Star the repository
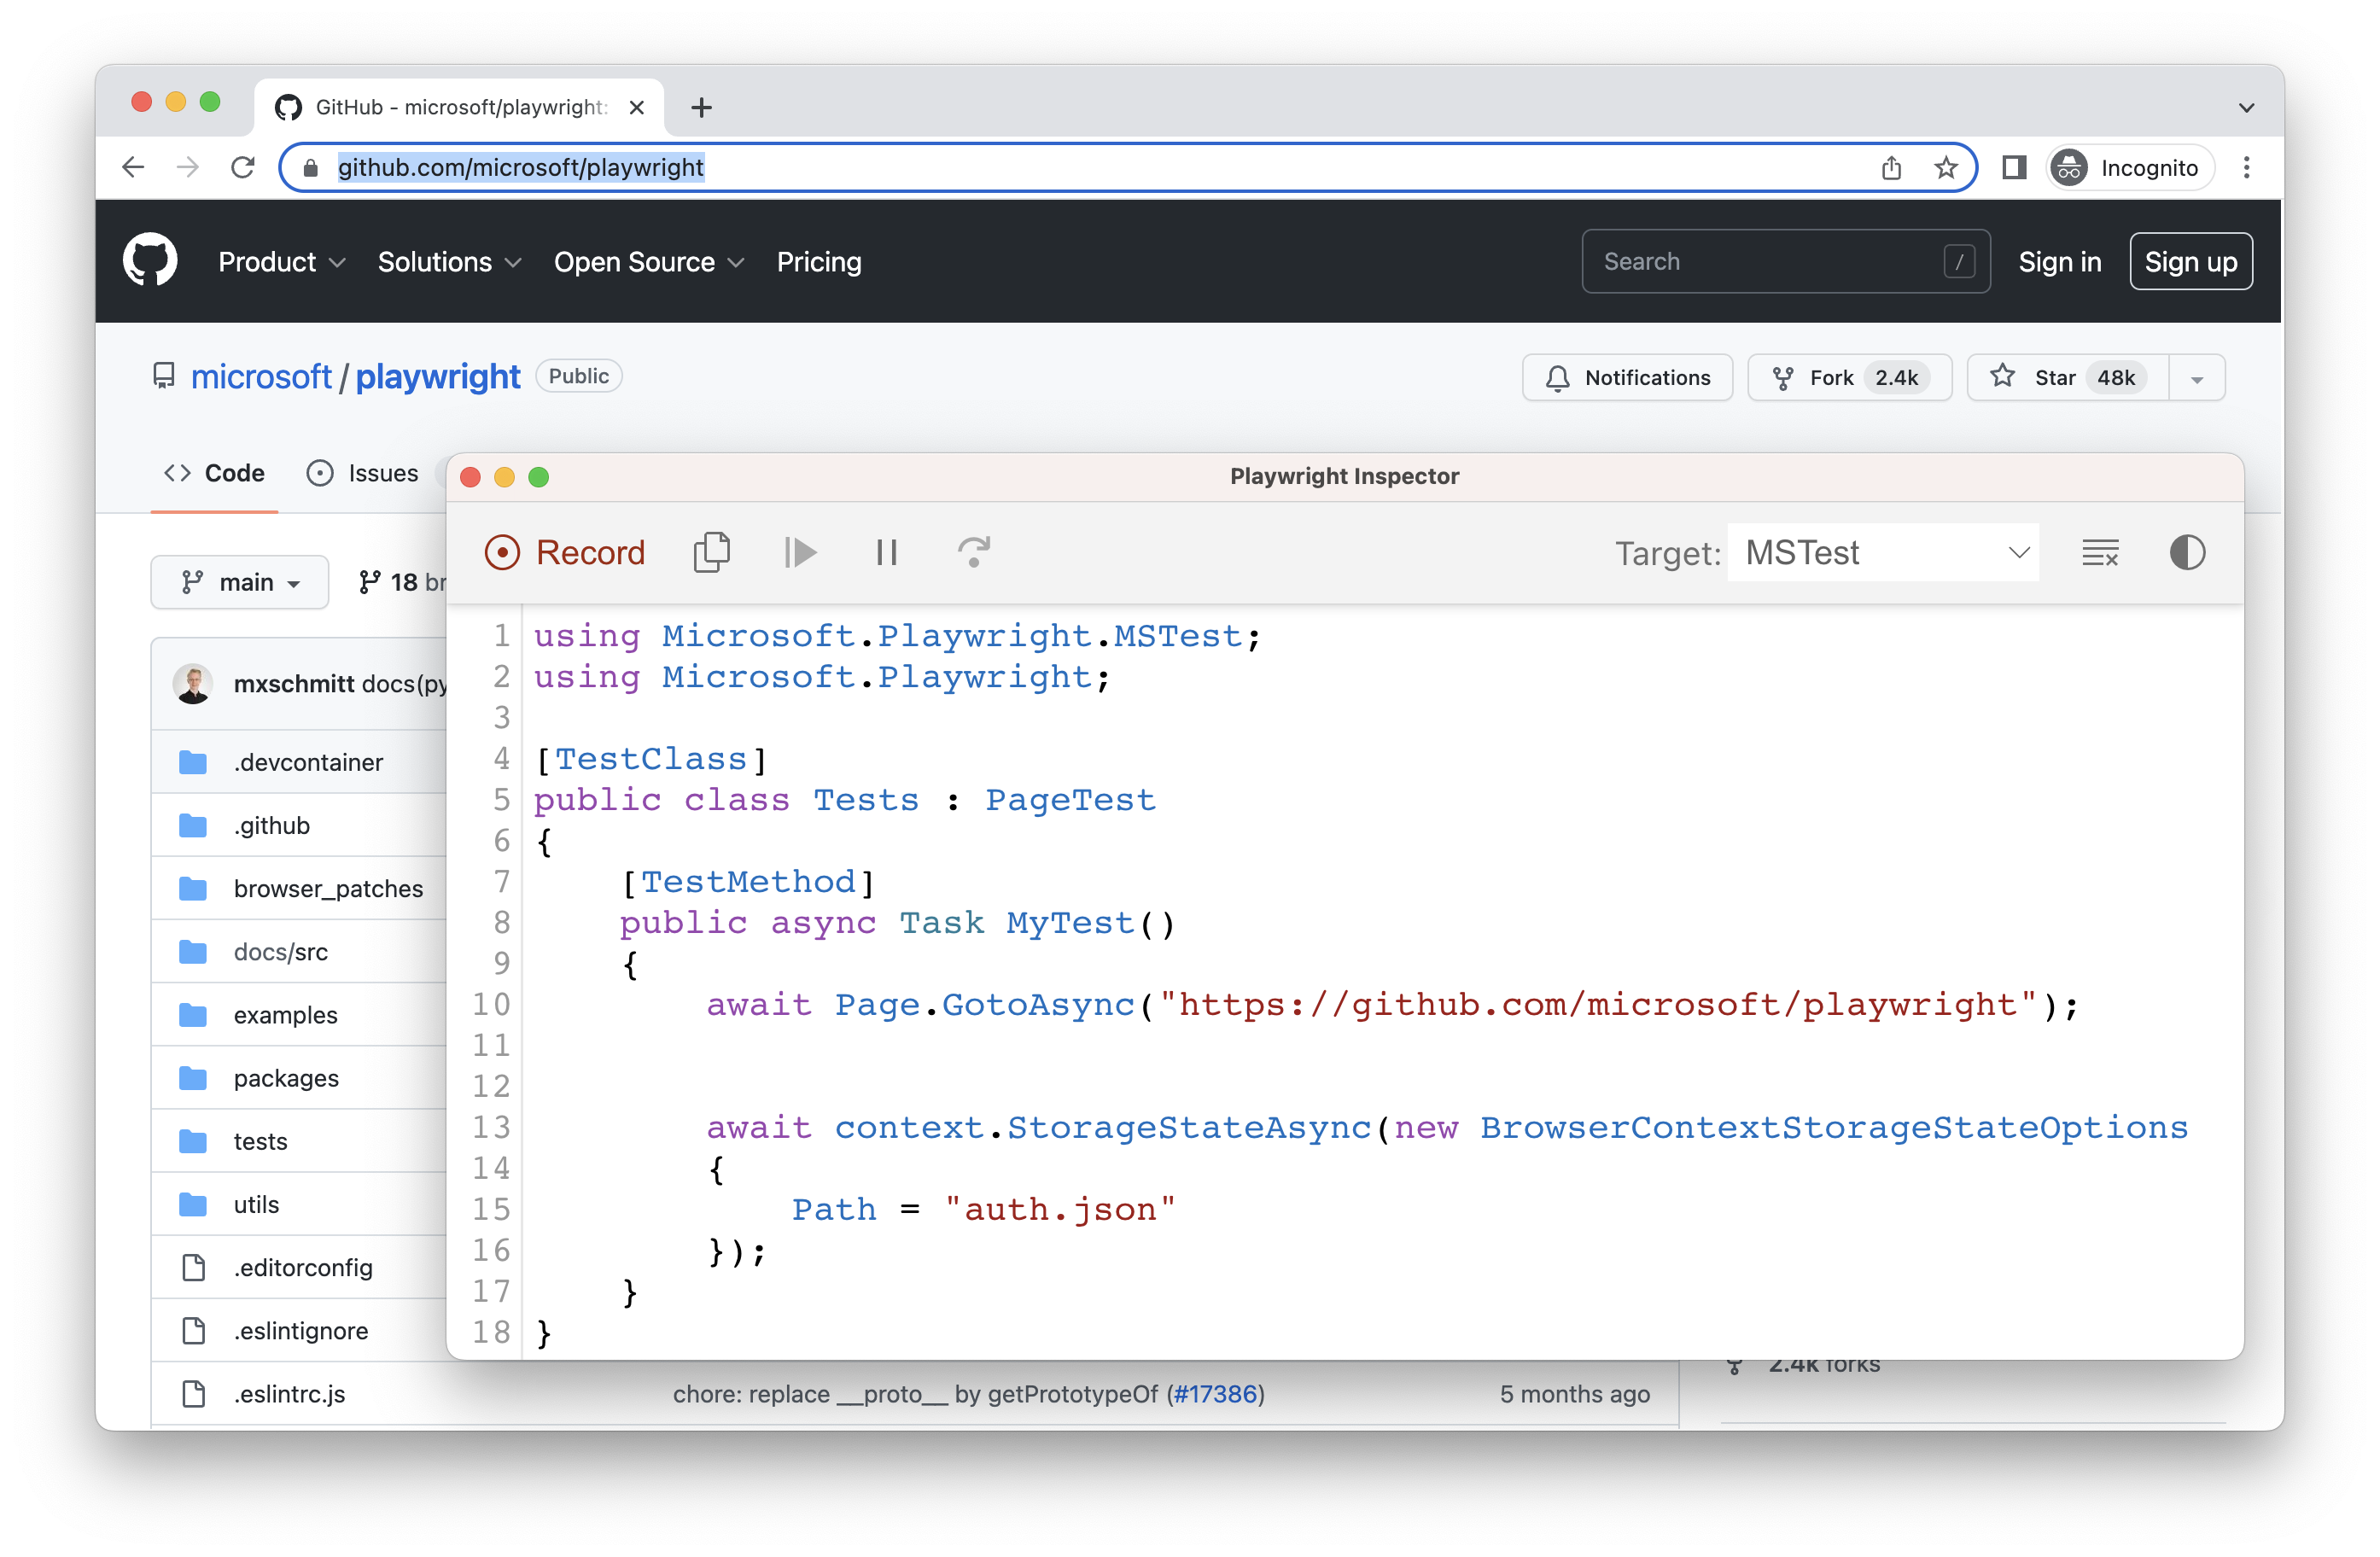The image size is (2380, 1557). point(2068,378)
